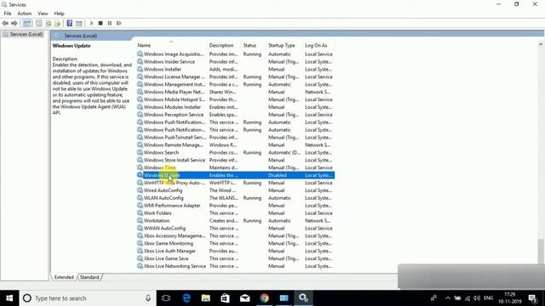Select Windows Media Player Network service

pos(235,92)
